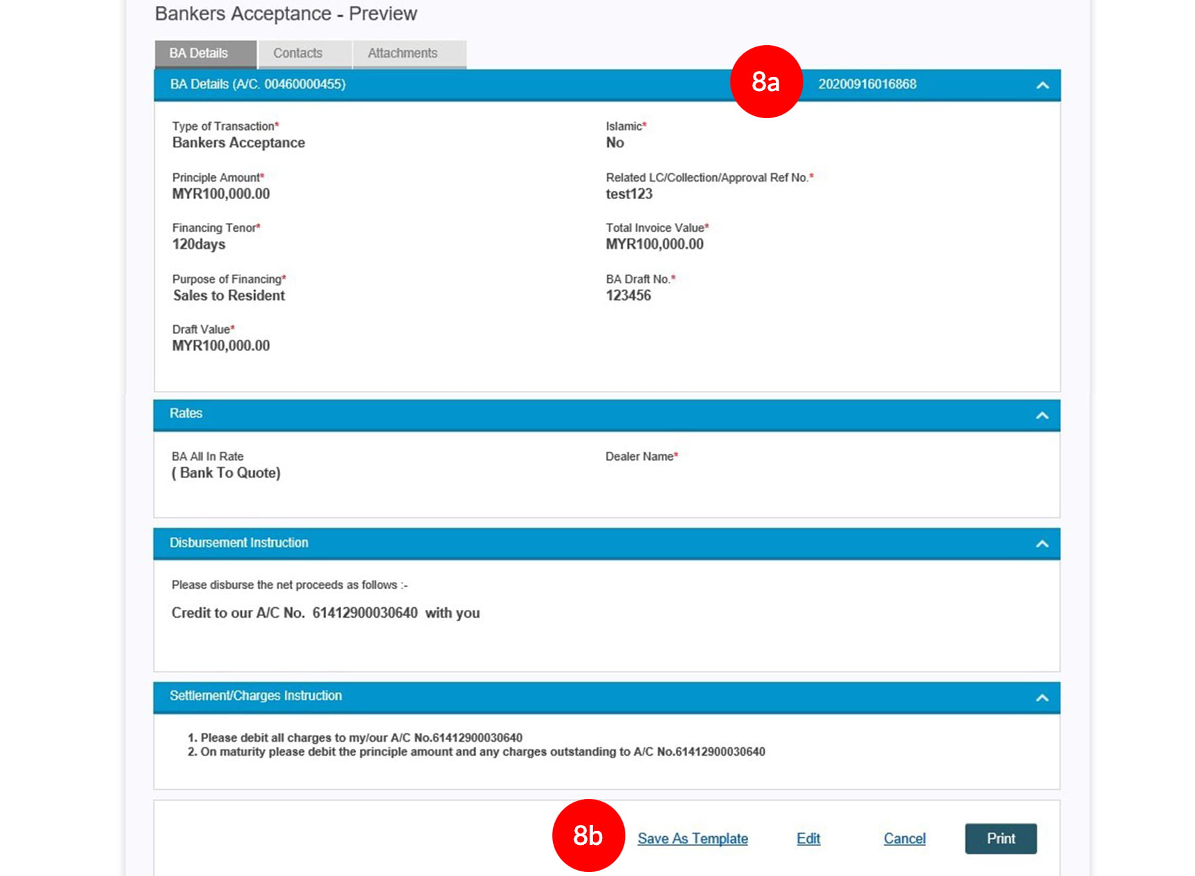
Task: Click the red 8b step marker
Action: coord(588,835)
